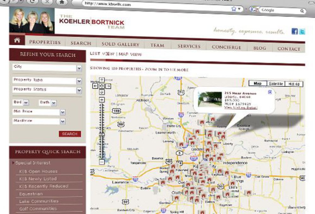
Task: Zoom out the map with the minus button
Action: coord(102,162)
